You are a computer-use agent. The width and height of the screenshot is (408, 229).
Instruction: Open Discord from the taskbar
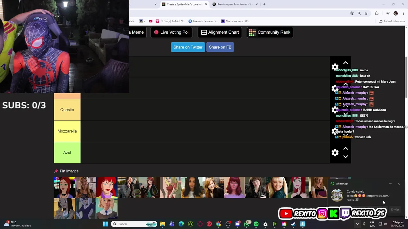point(237,224)
